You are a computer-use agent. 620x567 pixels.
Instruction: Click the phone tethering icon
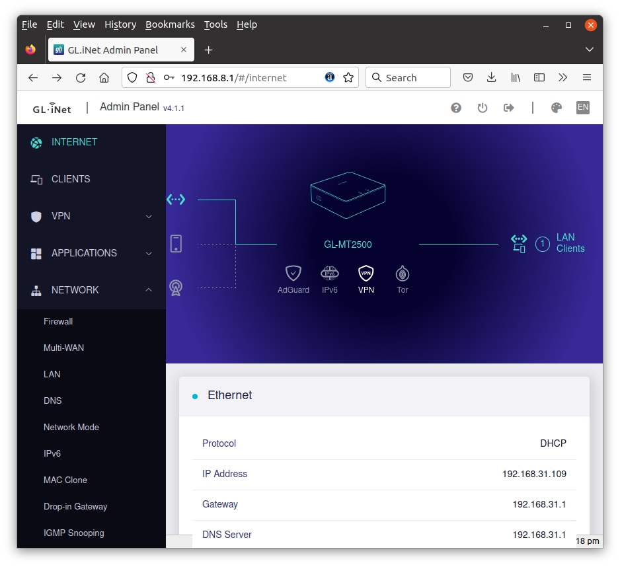[x=176, y=244]
